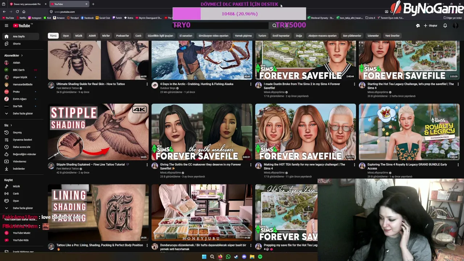Open MissLollypopSims channel under Dustin Broke video
Image resolution: width=464 pixels, height=261 pixels.
point(274,92)
